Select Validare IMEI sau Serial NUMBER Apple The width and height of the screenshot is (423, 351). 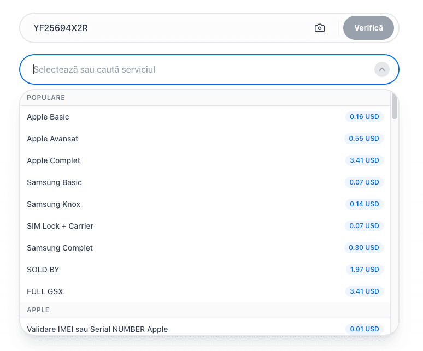coord(97,329)
